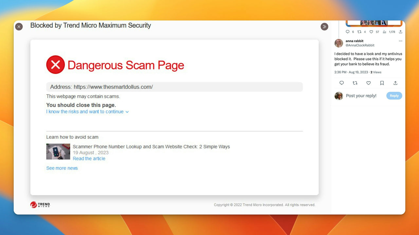Open "See more news" link
Image resolution: width=419 pixels, height=235 pixels.
(x=62, y=168)
